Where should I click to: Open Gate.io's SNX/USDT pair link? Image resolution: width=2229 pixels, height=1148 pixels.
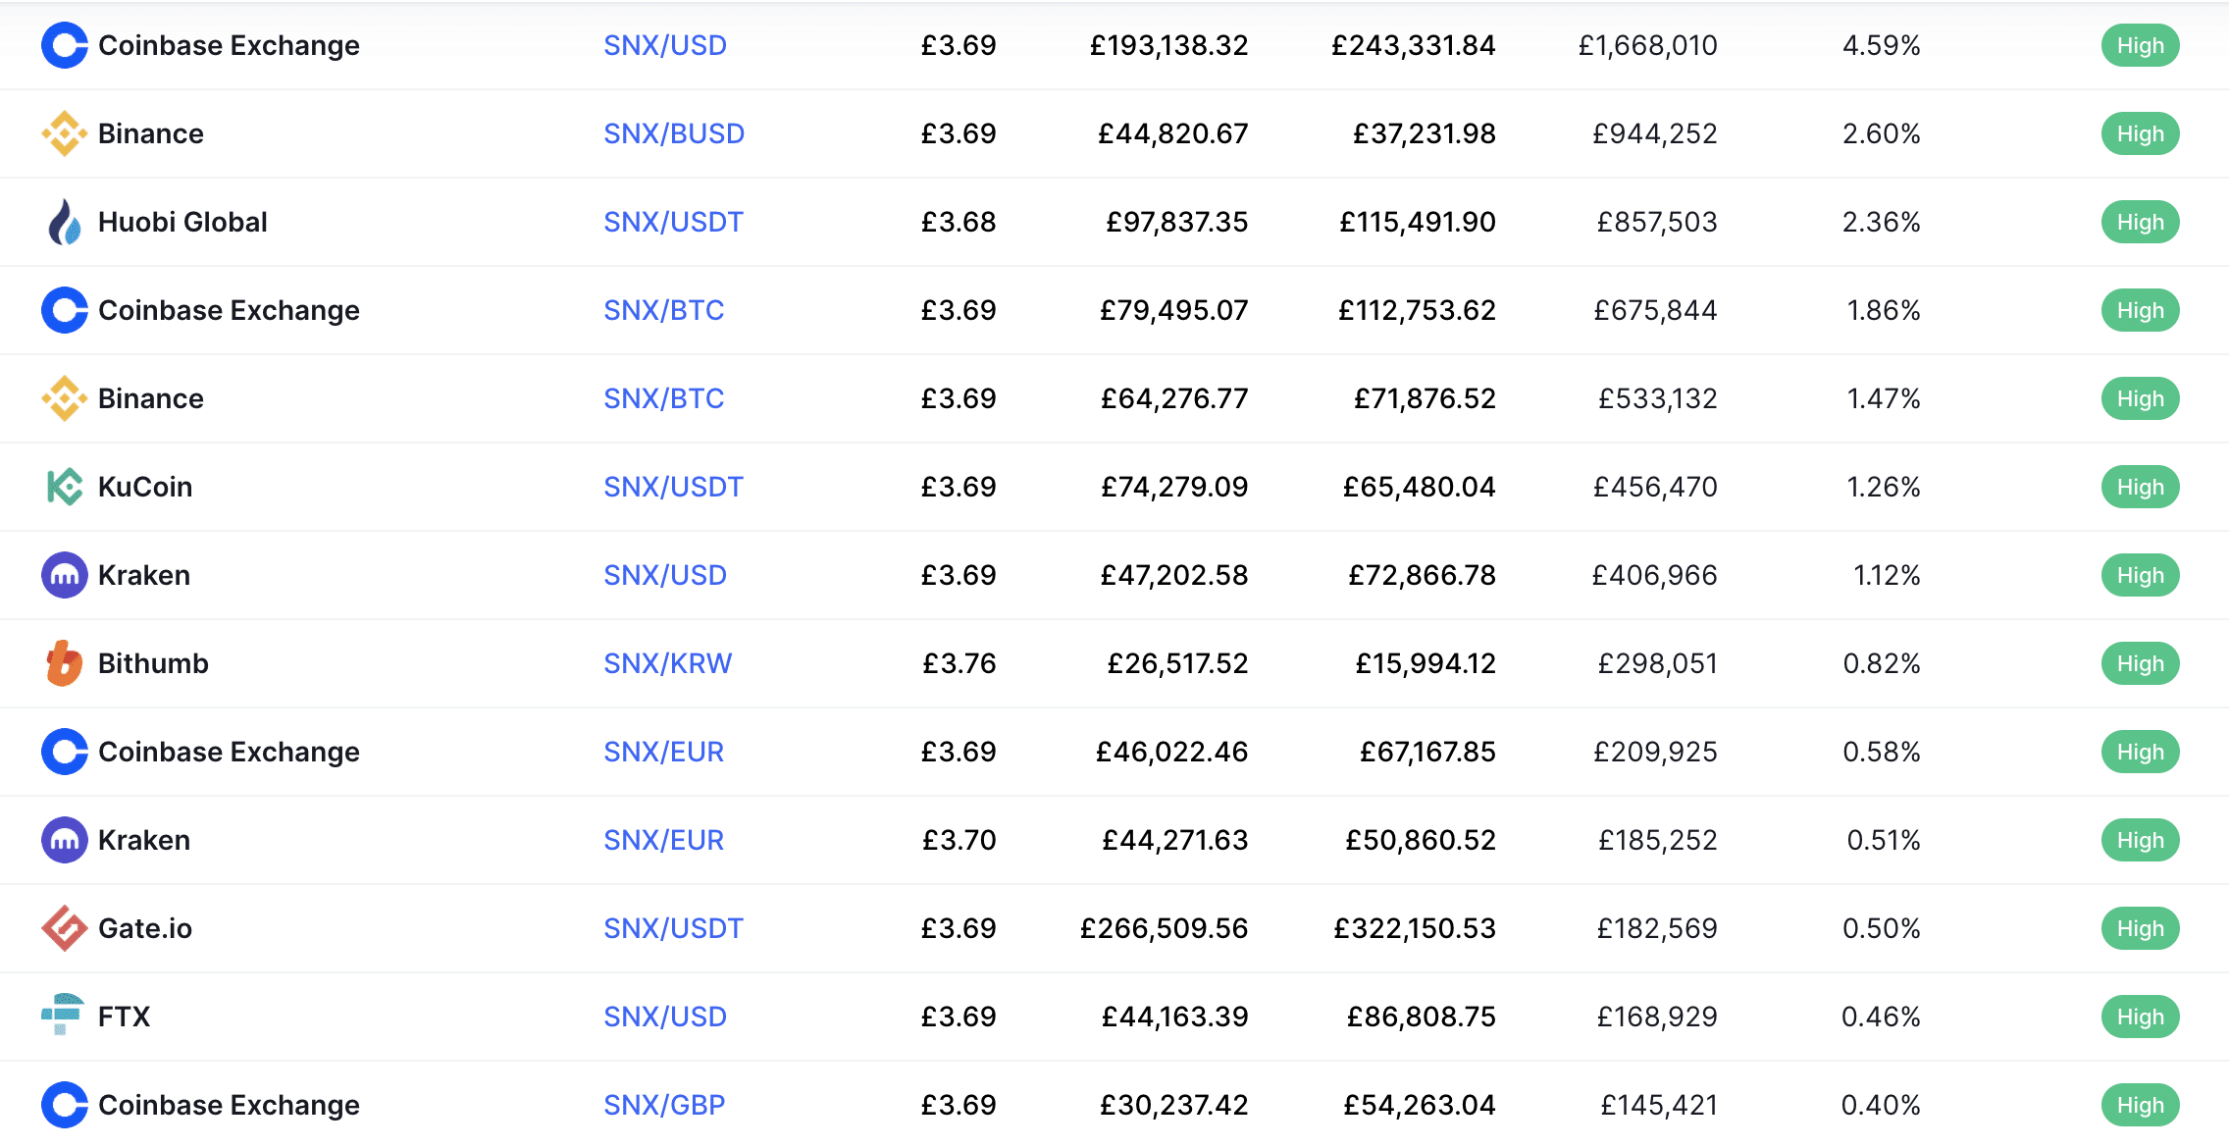click(x=673, y=928)
